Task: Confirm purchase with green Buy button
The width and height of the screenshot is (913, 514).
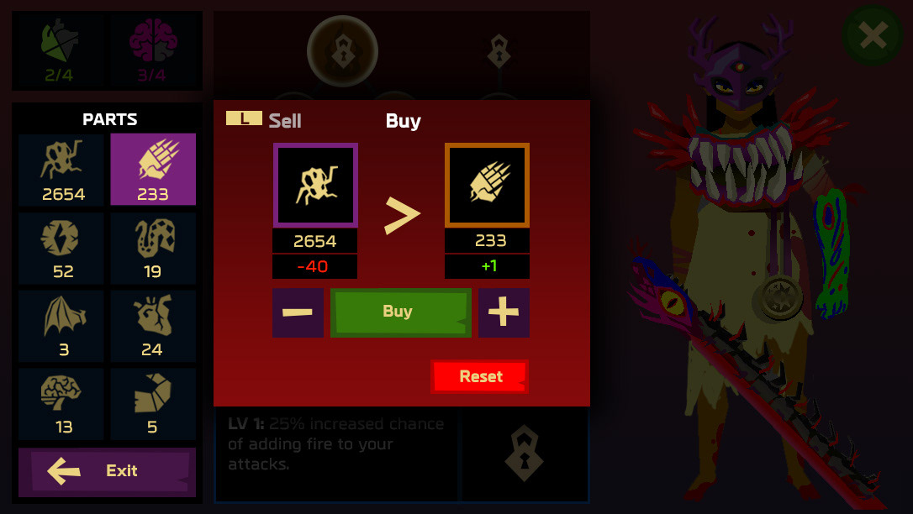Action: 401,312
